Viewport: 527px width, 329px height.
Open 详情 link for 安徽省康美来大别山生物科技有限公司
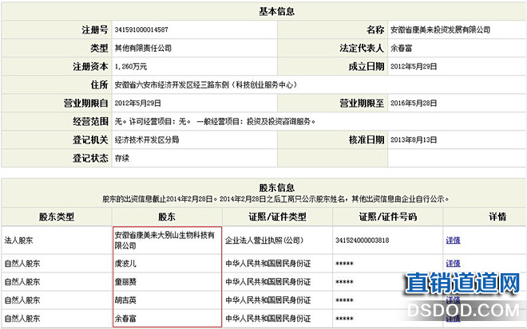pyautogui.click(x=453, y=240)
